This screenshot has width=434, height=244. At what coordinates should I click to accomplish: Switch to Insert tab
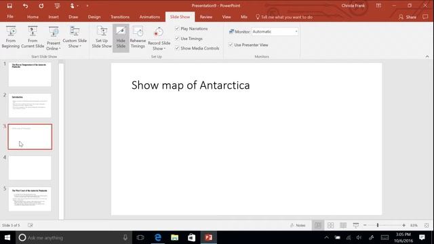[x=54, y=17]
